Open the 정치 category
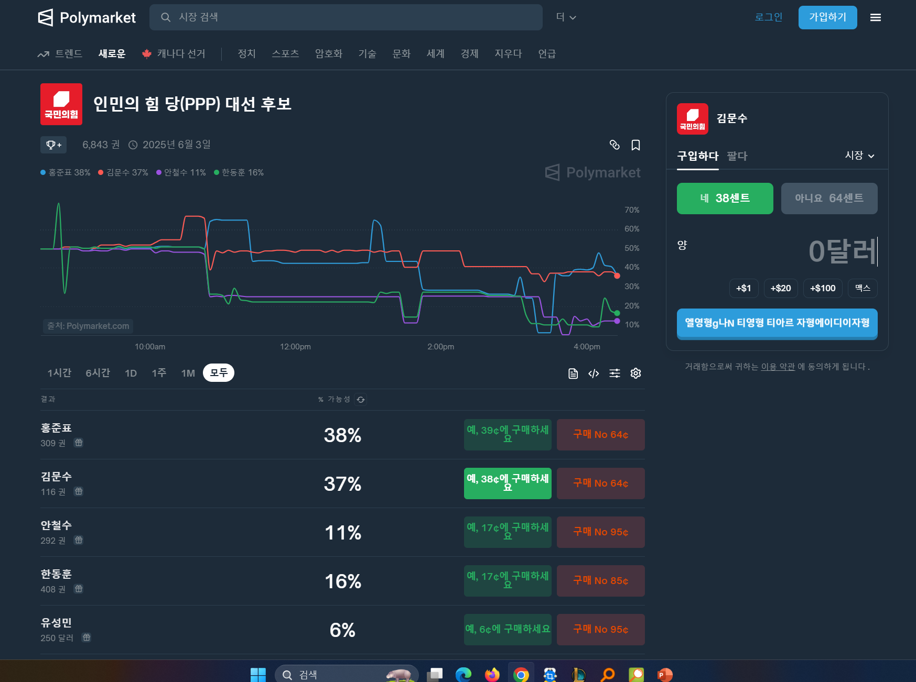916x682 pixels. click(246, 53)
